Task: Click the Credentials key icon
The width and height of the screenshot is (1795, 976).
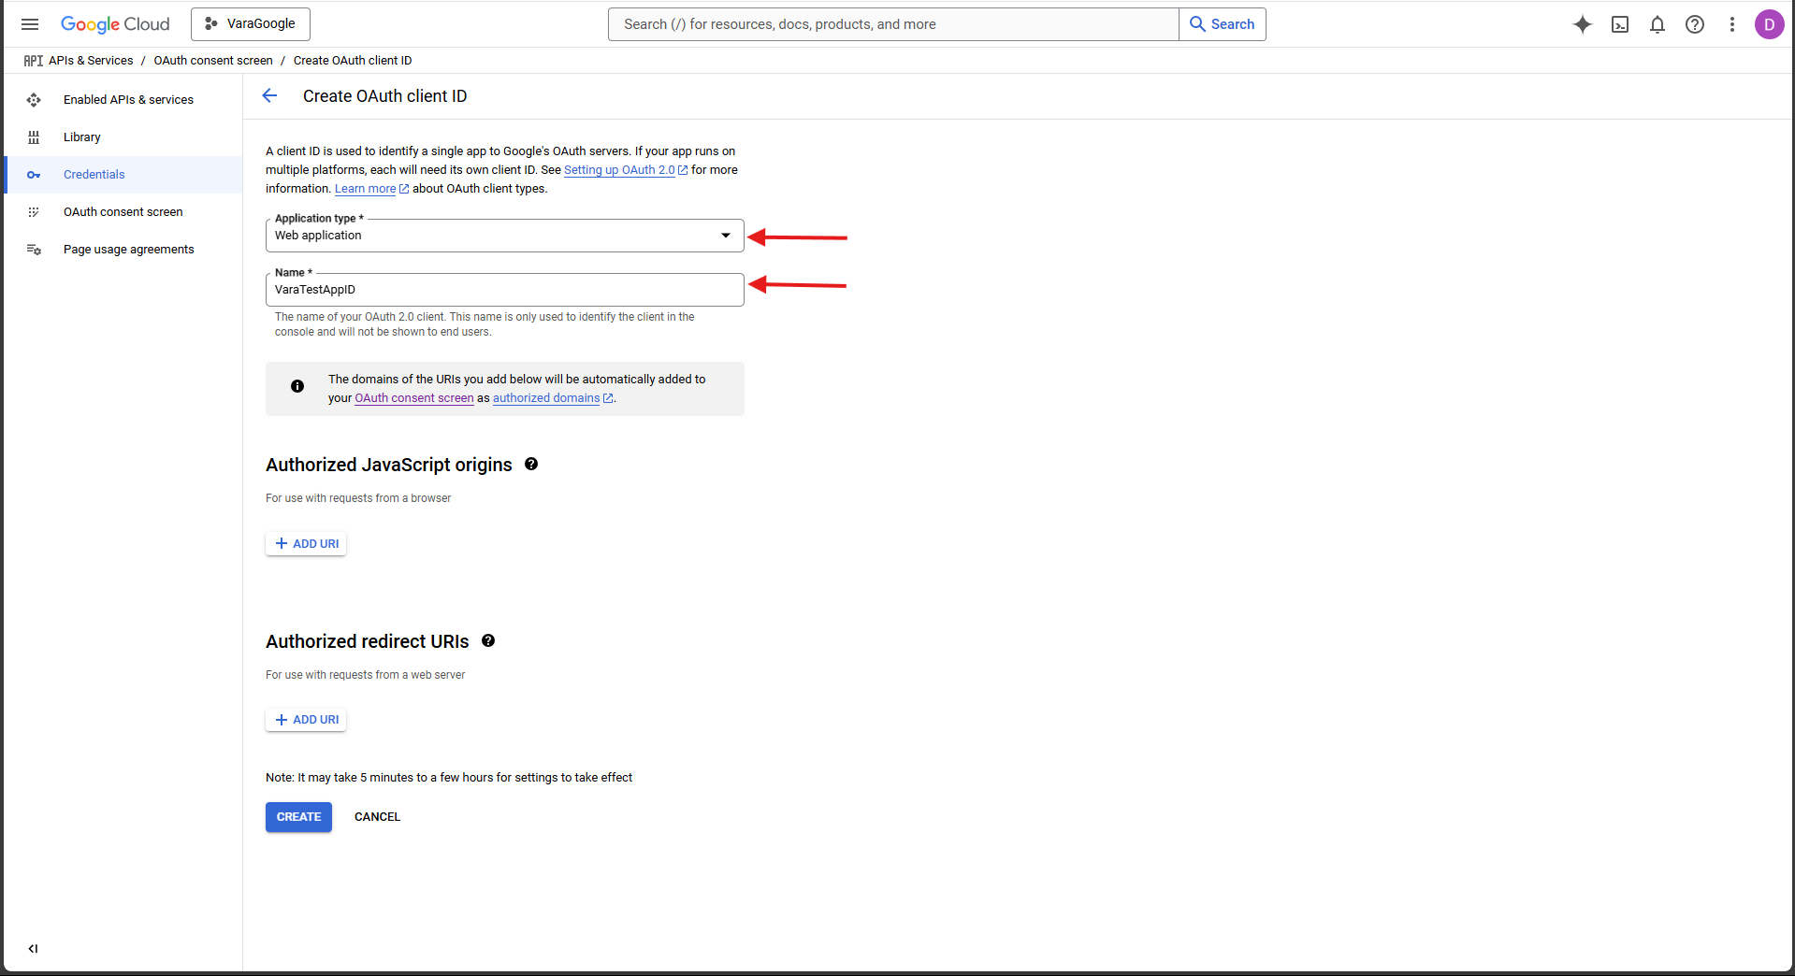Action: coord(34,175)
